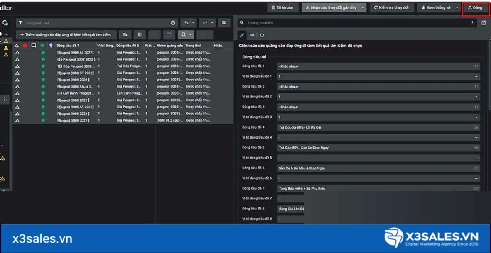Click field containing Trả Góp Xe 80% - LS Ưu Đãi
491x253 pixels.
[x=378, y=127]
